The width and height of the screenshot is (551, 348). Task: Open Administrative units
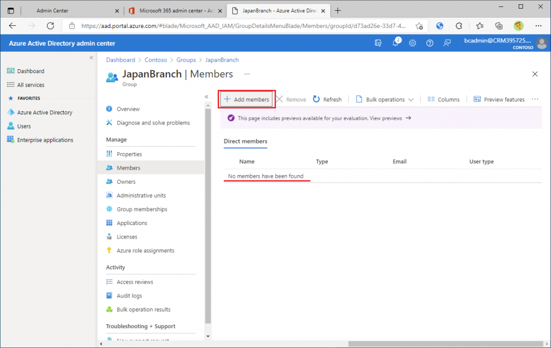coord(151,195)
